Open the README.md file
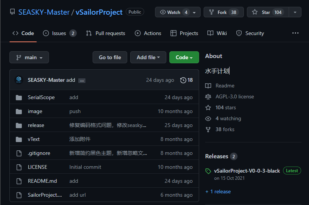 pos(43,181)
